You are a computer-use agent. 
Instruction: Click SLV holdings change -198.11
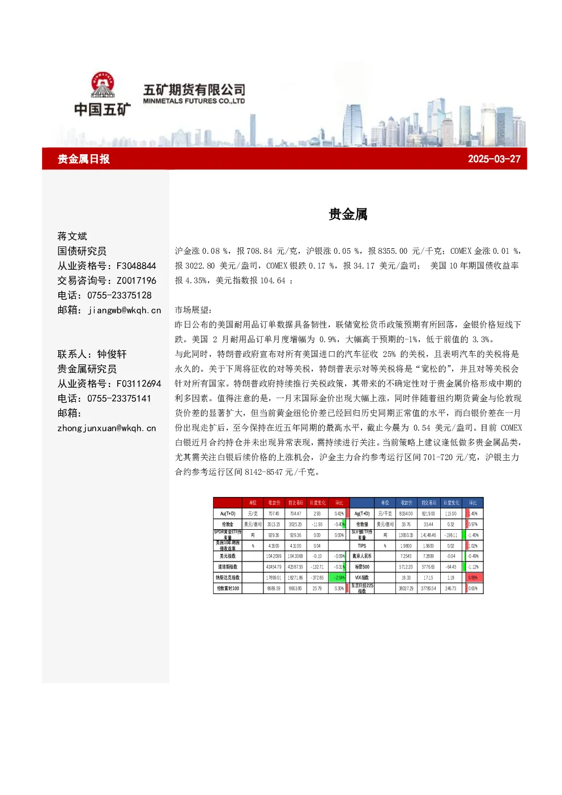point(451,535)
